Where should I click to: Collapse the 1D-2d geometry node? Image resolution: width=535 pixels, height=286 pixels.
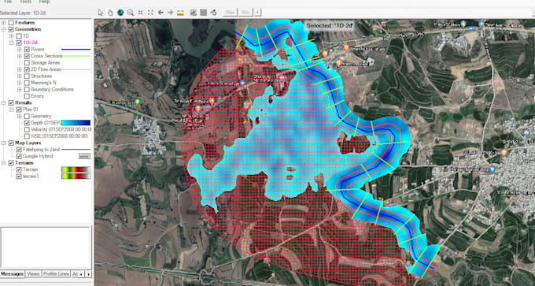[x=12, y=43]
